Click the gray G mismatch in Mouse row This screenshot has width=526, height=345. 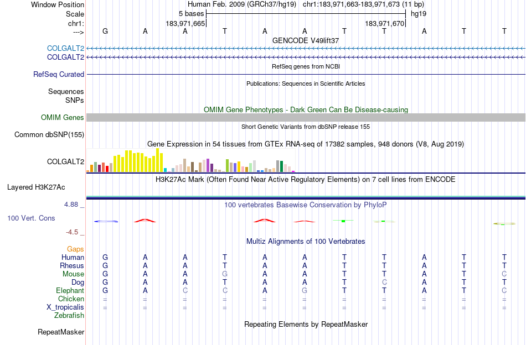point(225,274)
